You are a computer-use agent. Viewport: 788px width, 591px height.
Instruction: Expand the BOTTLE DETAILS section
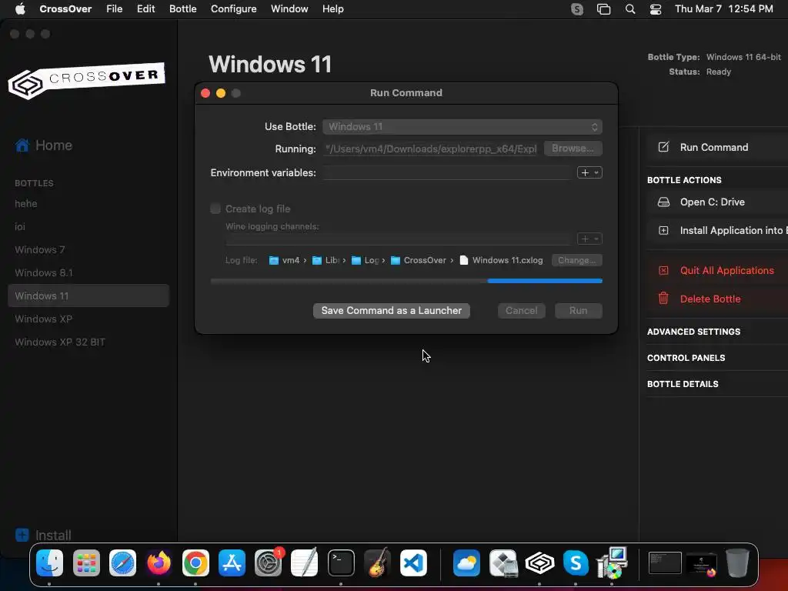pyautogui.click(x=683, y=384)
